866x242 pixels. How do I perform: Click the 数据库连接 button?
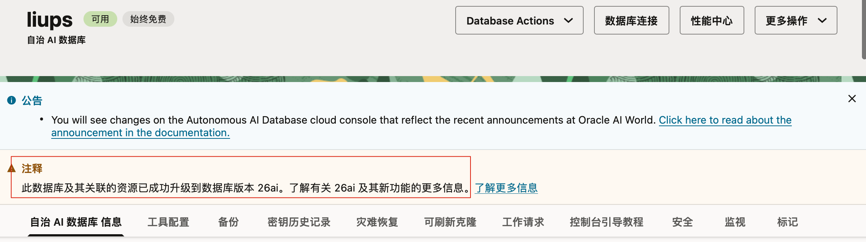631,21
